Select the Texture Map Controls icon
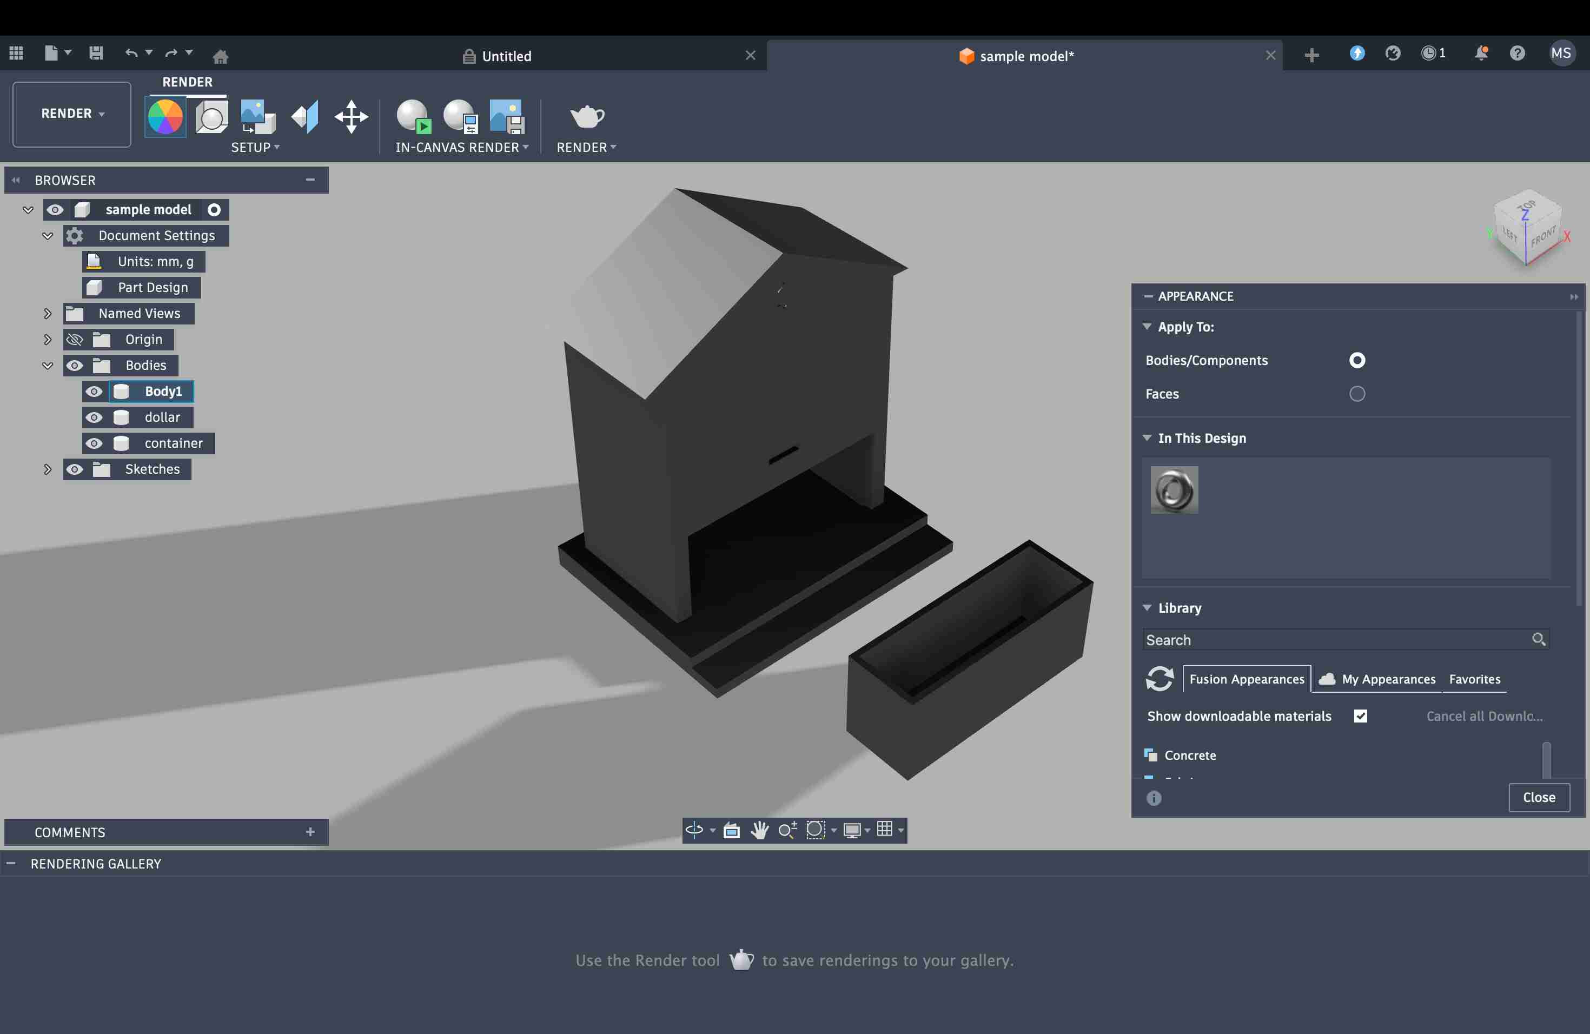Viewport: 1590px width, 1034px height. pos(306,117)
